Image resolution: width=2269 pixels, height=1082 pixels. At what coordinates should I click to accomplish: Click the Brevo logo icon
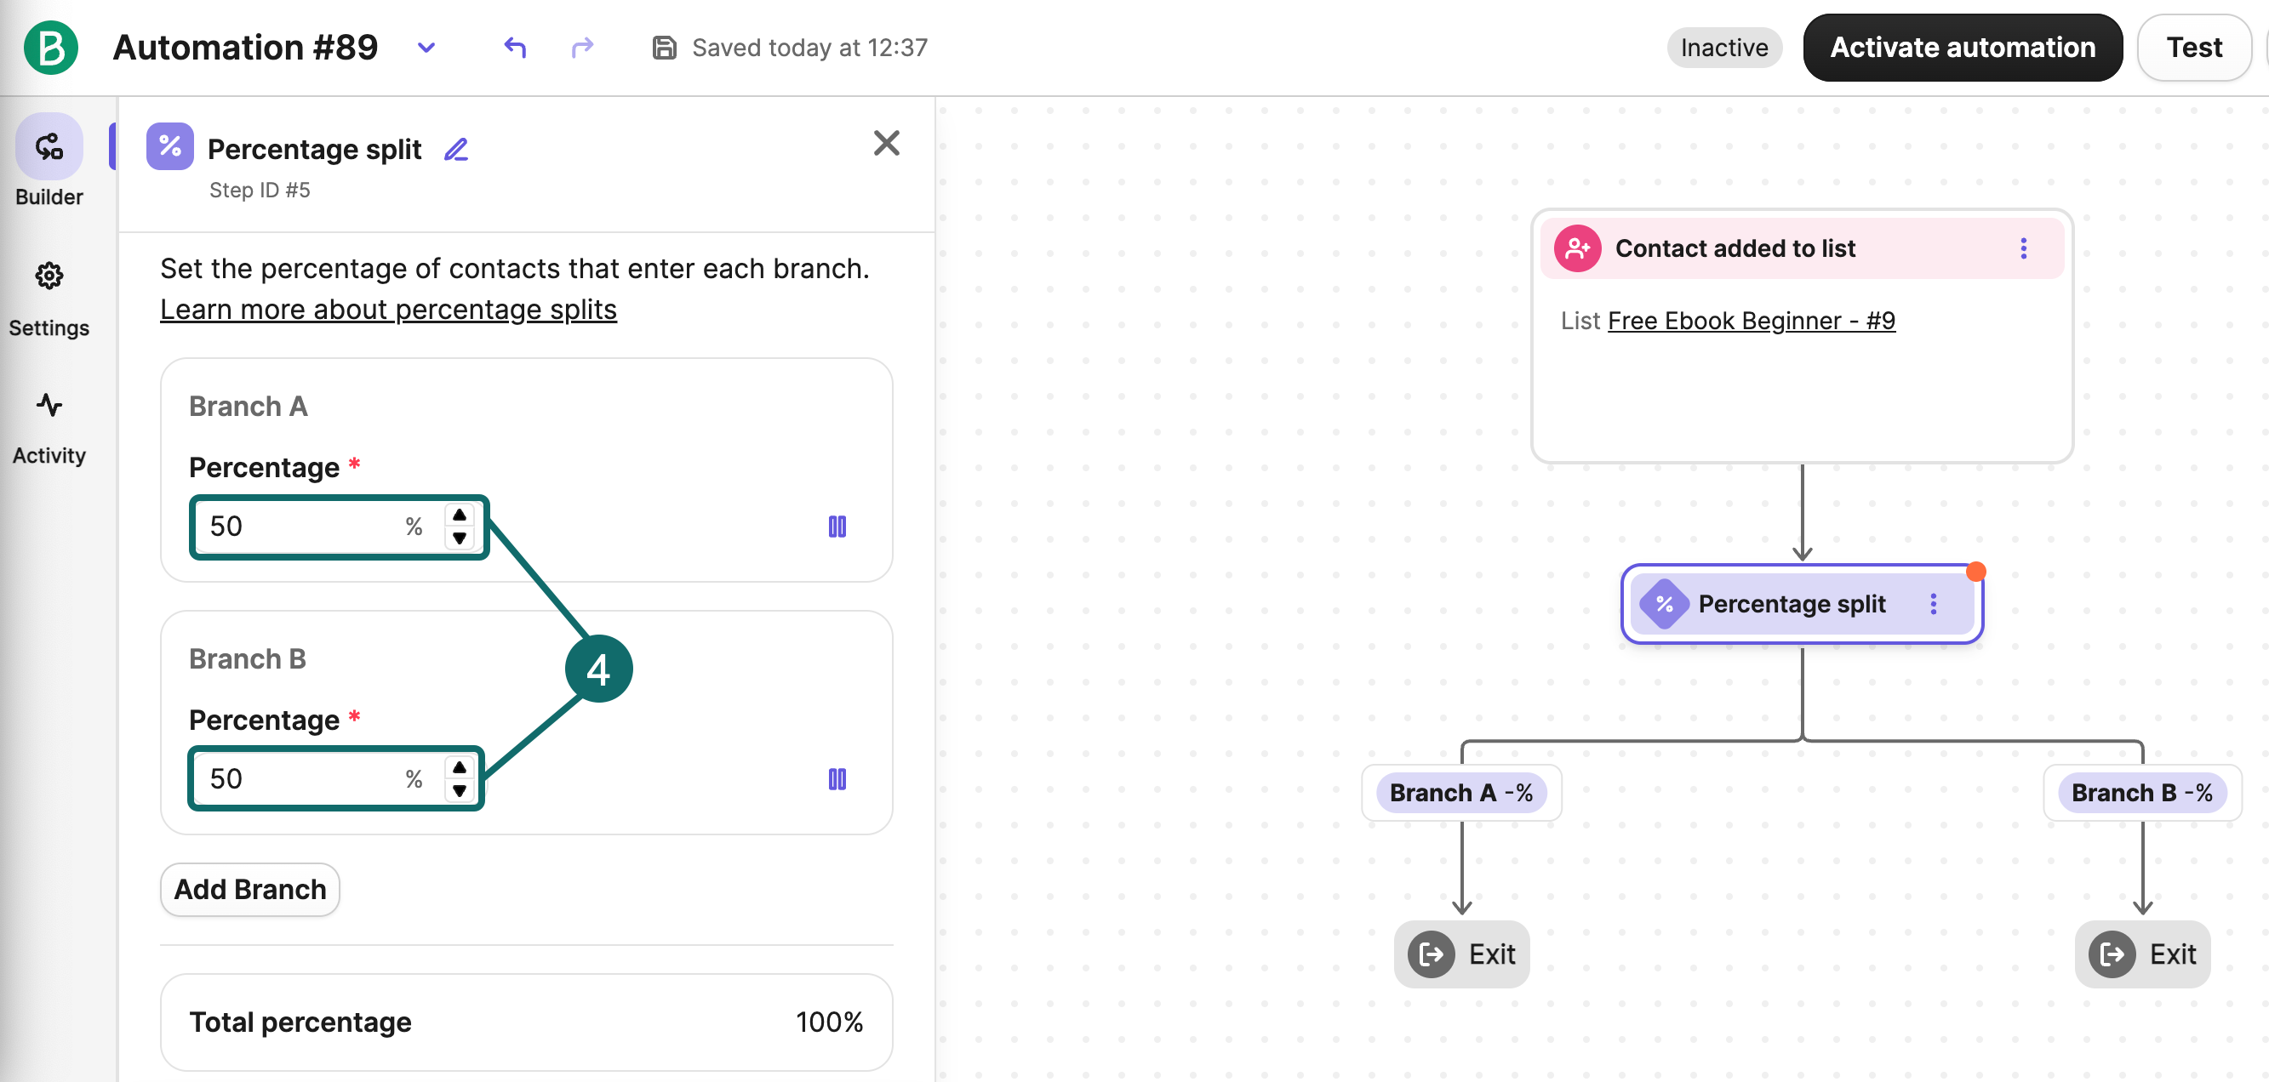pyautogui.click(x=50, y=48)
